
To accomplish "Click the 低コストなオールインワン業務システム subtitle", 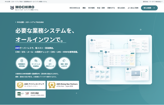I will click(27, 10).
